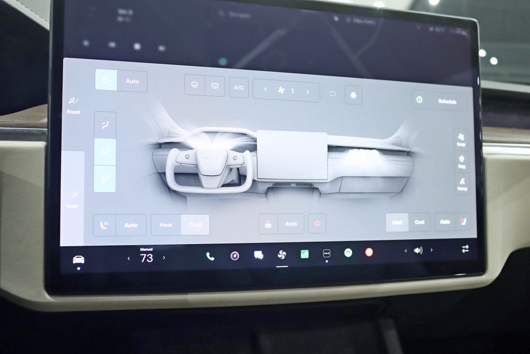Screen dimensions: 530x354
Task: Lower cabin temperature with the left chevron
Action: 129,258
